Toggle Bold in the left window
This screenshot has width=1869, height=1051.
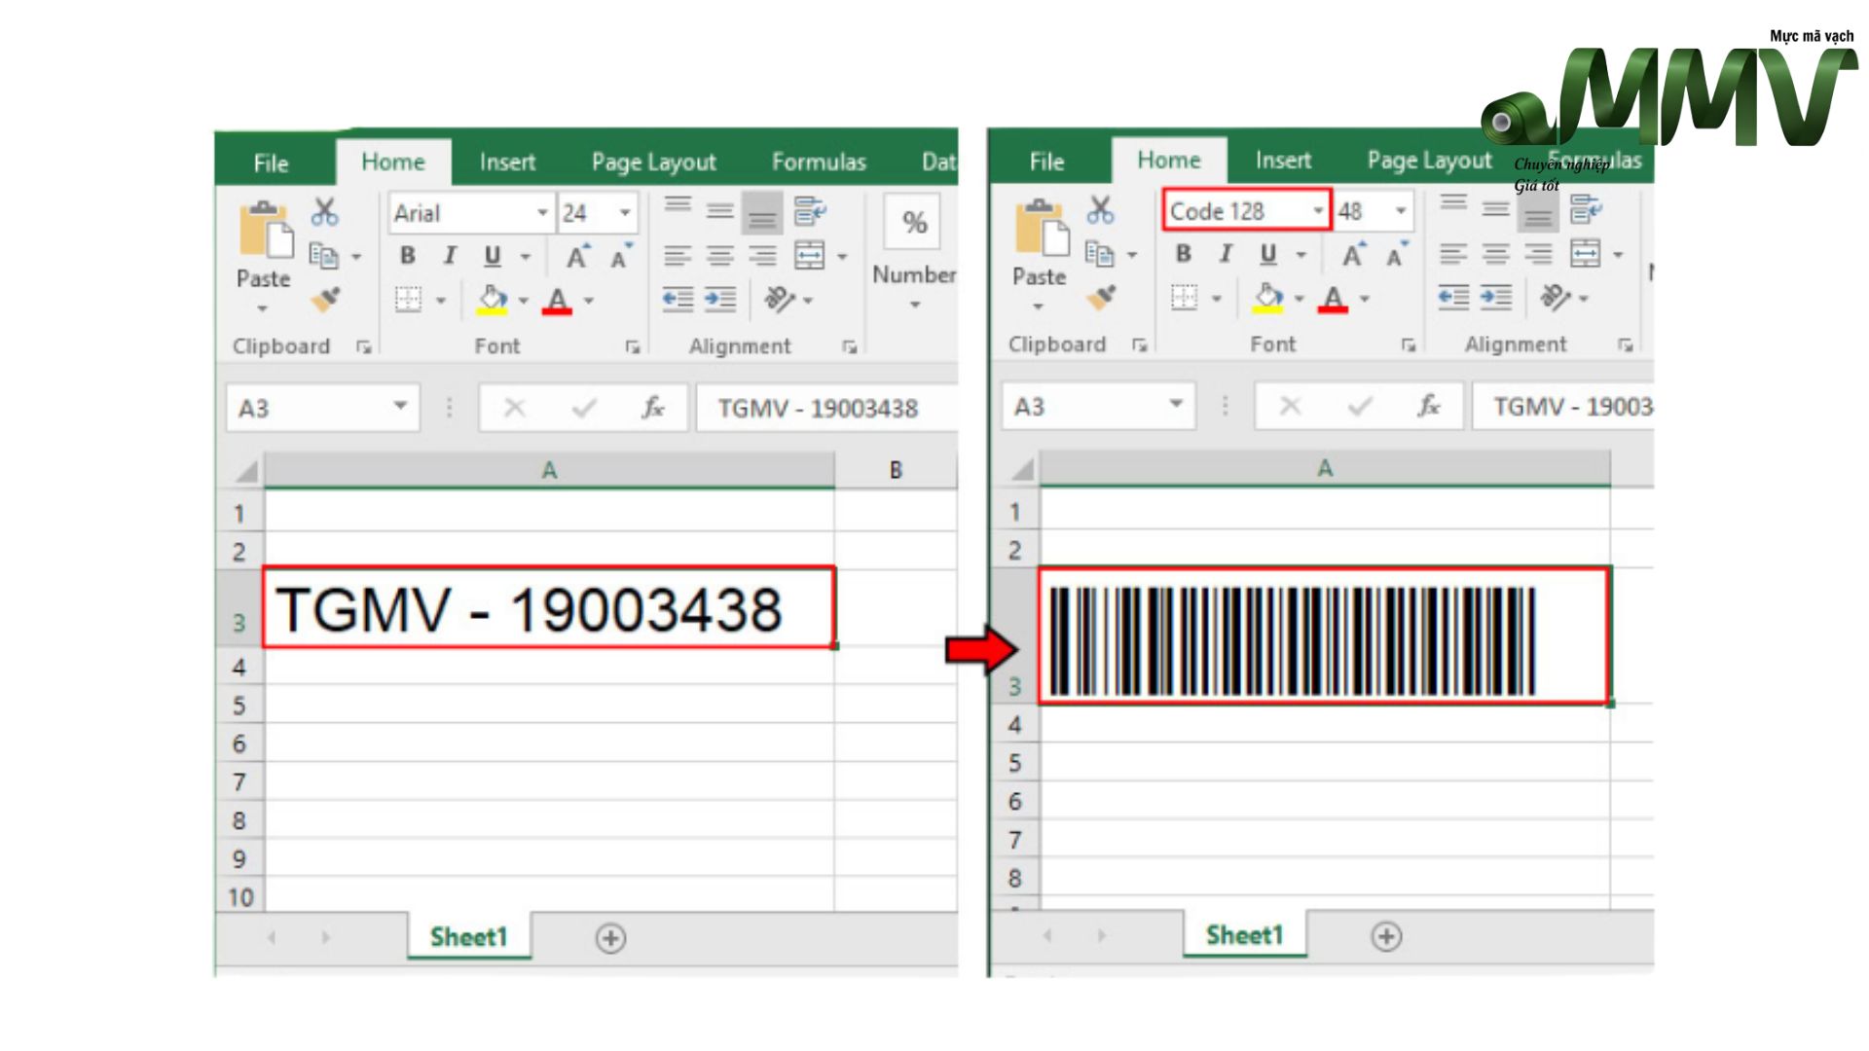(408, 256)
